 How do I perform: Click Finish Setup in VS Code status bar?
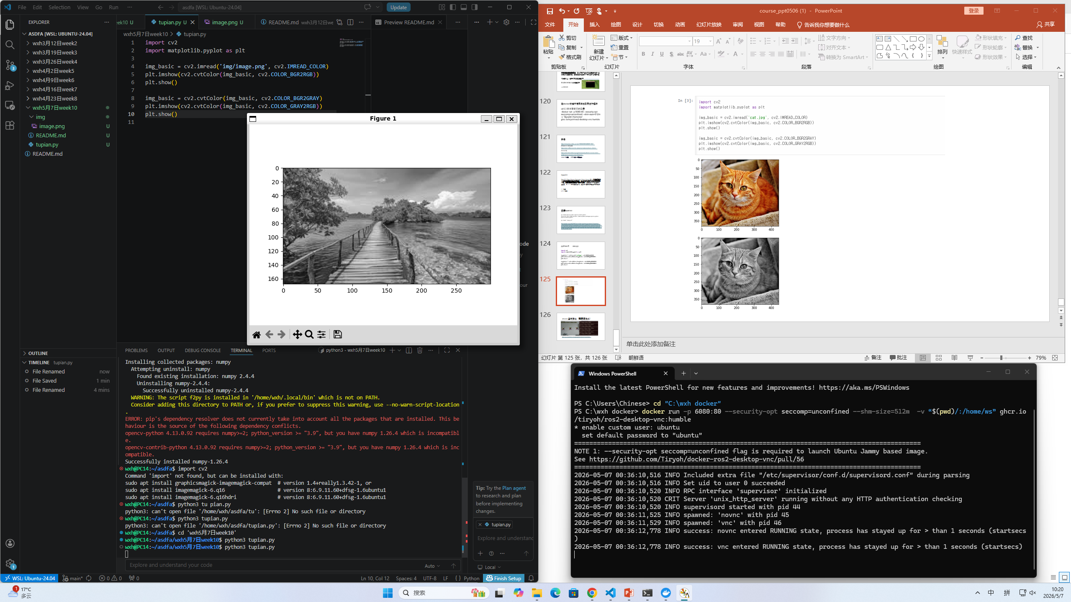coord(504,579)
